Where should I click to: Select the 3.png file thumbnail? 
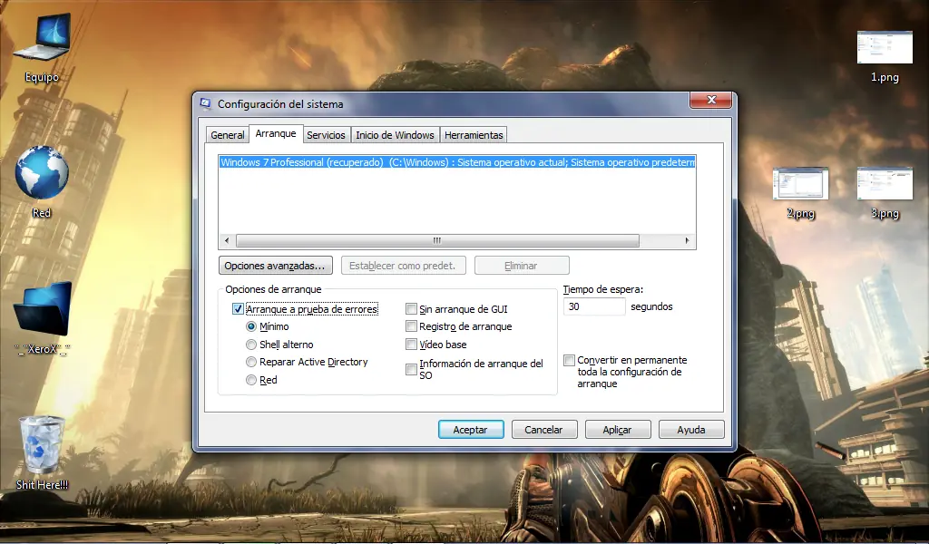pos(885,183)
